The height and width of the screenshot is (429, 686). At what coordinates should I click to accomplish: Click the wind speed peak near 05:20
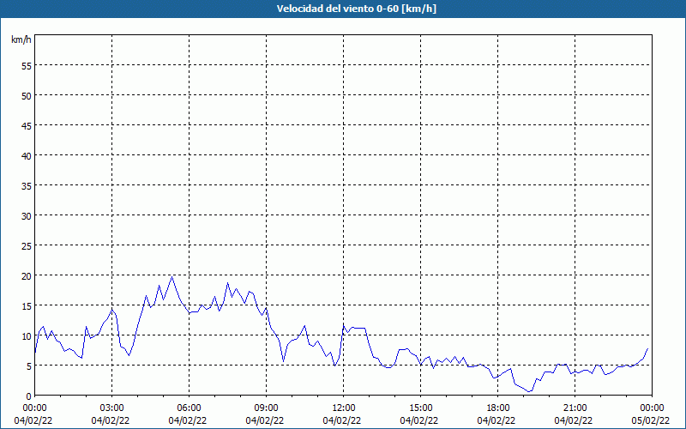click(172, 276)
